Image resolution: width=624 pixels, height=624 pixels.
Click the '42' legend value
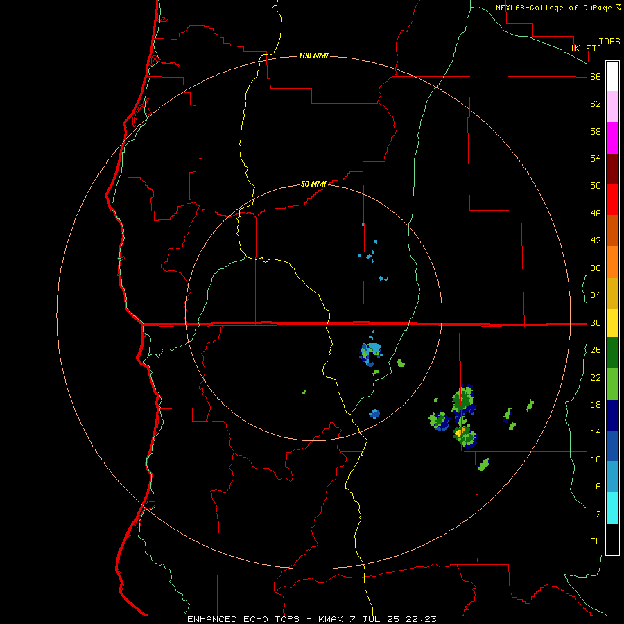click(x=596, y=241)
